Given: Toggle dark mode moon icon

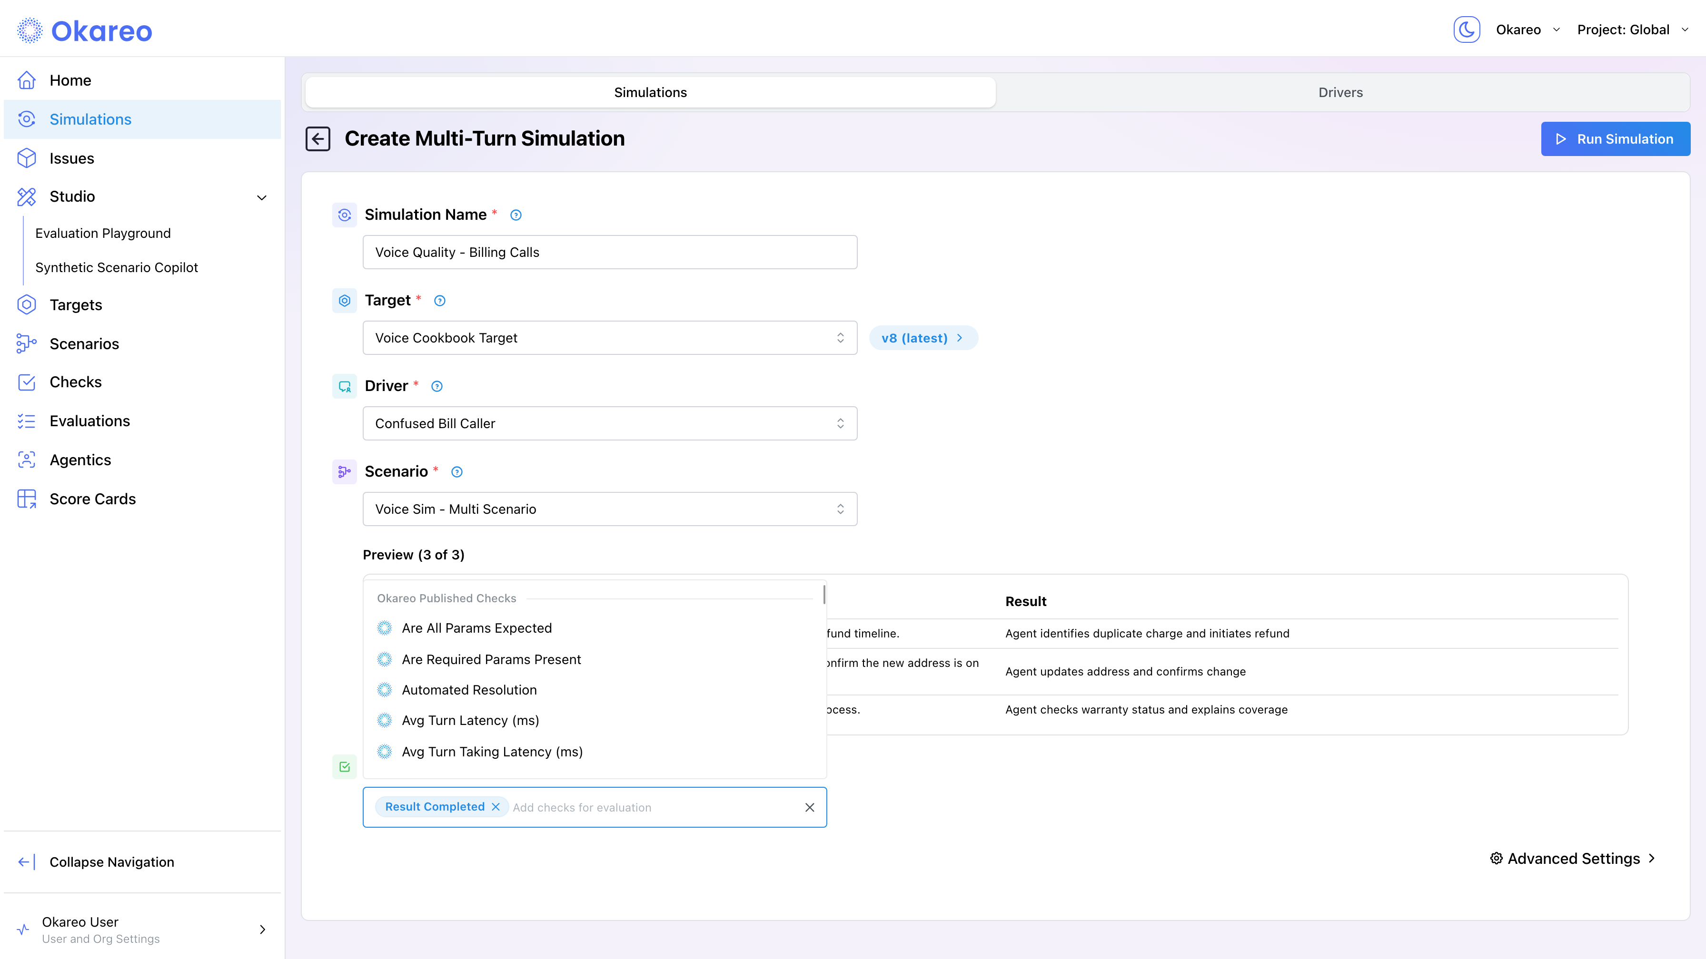Looking at the screenshot, I should [1466, 30].
